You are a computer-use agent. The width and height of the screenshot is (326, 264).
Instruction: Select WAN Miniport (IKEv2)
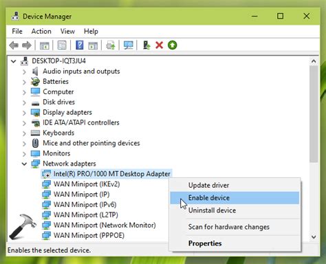pos(87,184)
